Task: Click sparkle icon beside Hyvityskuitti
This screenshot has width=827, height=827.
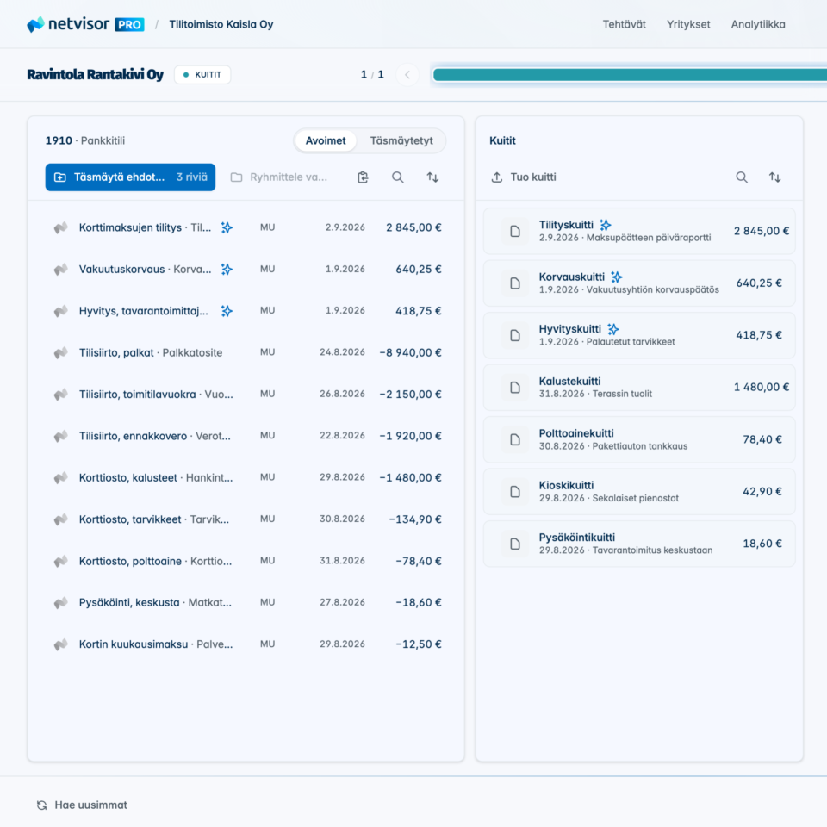Action: point(612,329)
